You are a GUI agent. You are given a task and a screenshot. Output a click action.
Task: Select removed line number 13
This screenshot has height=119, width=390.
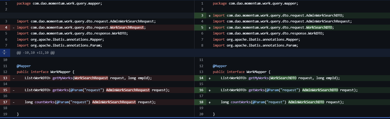click(6, 78)
